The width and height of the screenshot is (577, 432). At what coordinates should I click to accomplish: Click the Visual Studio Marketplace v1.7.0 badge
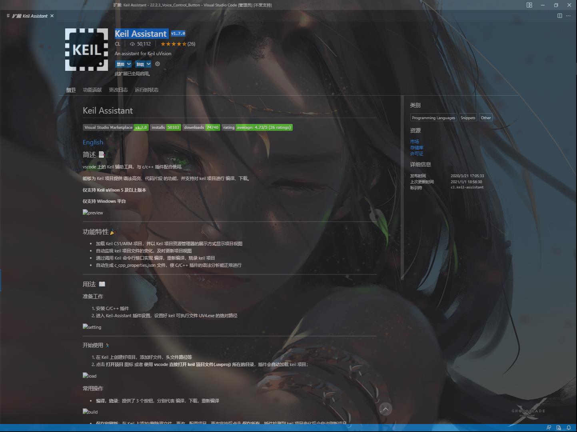click(x=116, y=127)
